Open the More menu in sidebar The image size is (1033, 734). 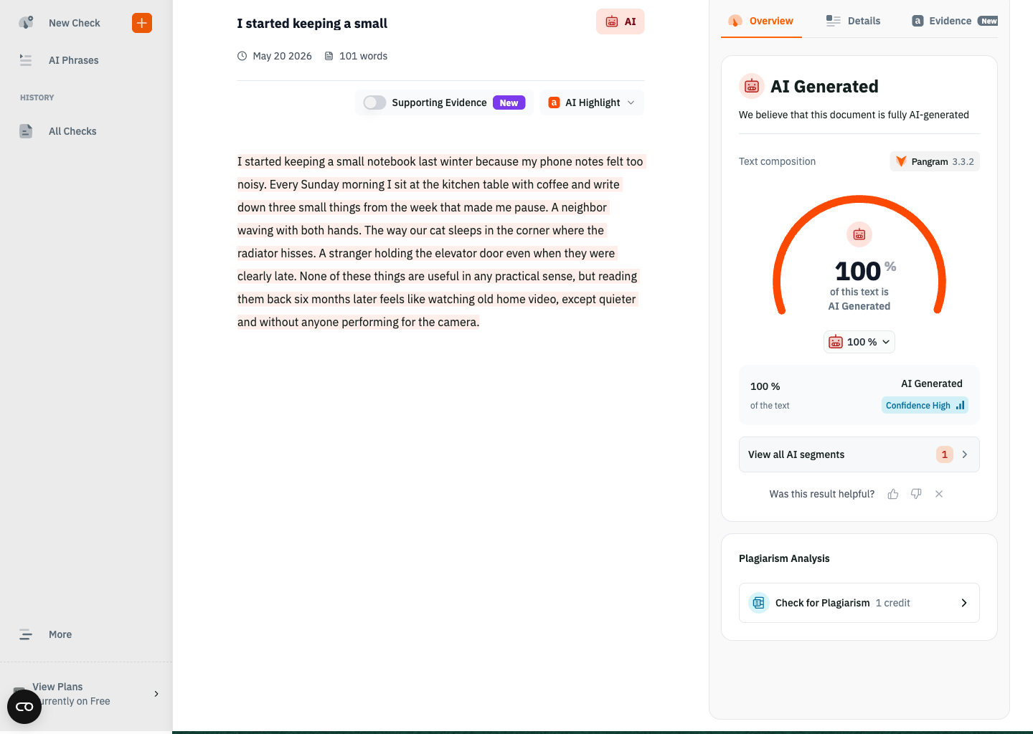click(x=60, y=634)
